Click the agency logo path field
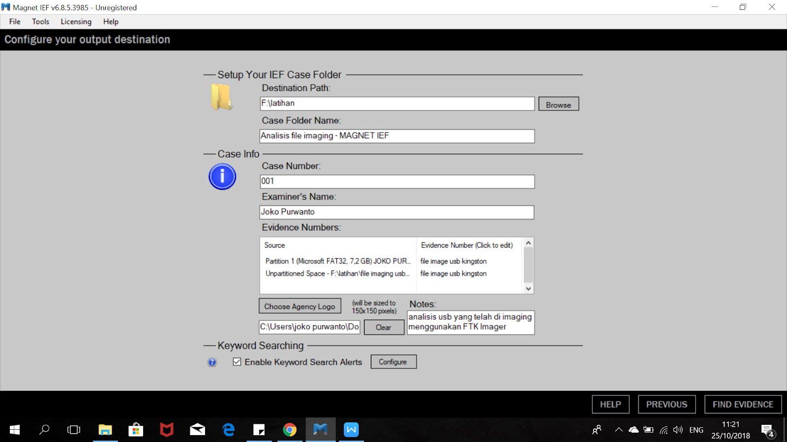787x442 pixels. (x=309, y=327)
